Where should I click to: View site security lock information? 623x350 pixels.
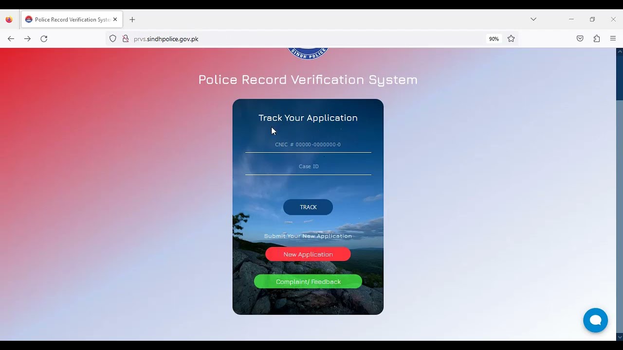pos(126,39)
